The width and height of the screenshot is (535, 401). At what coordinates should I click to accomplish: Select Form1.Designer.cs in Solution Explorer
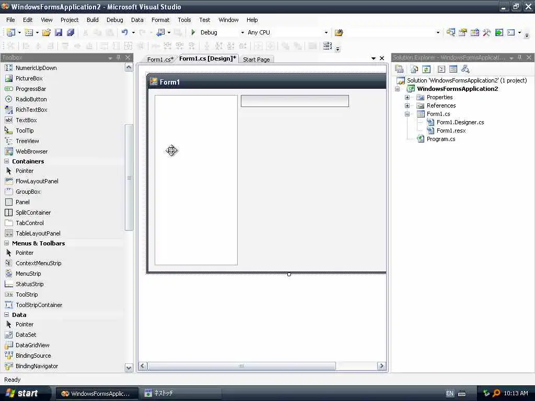click(x=460, y=122)
